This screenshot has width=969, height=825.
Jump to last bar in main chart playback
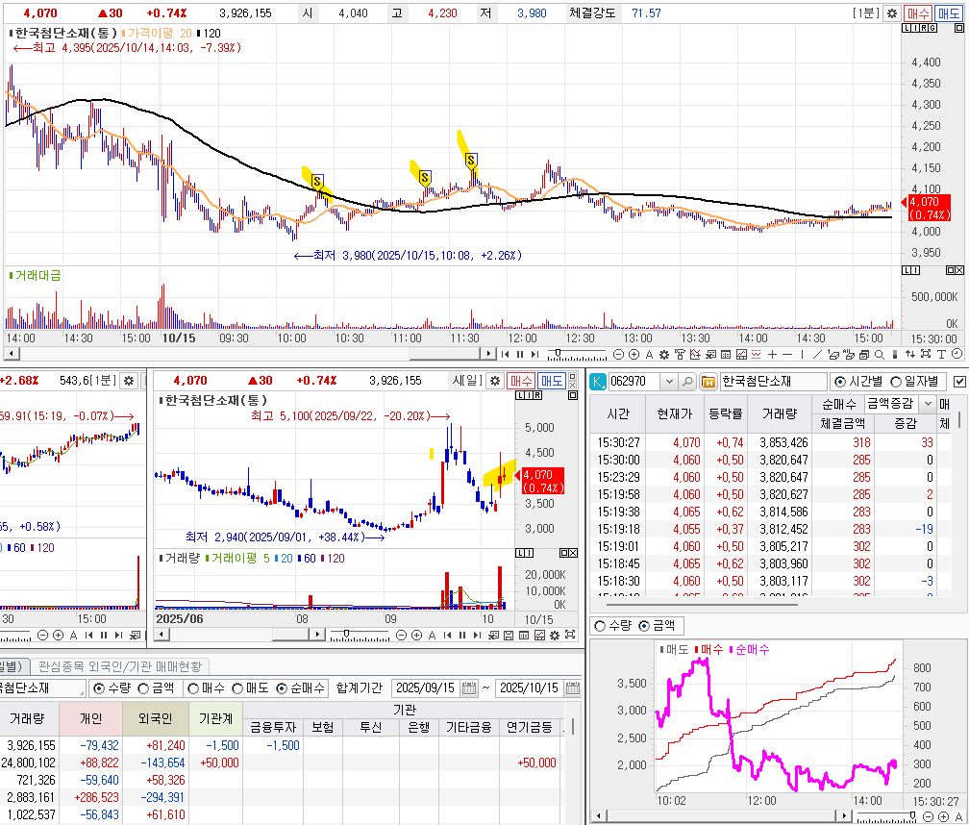pyautogui.click(x=534, y=354)
